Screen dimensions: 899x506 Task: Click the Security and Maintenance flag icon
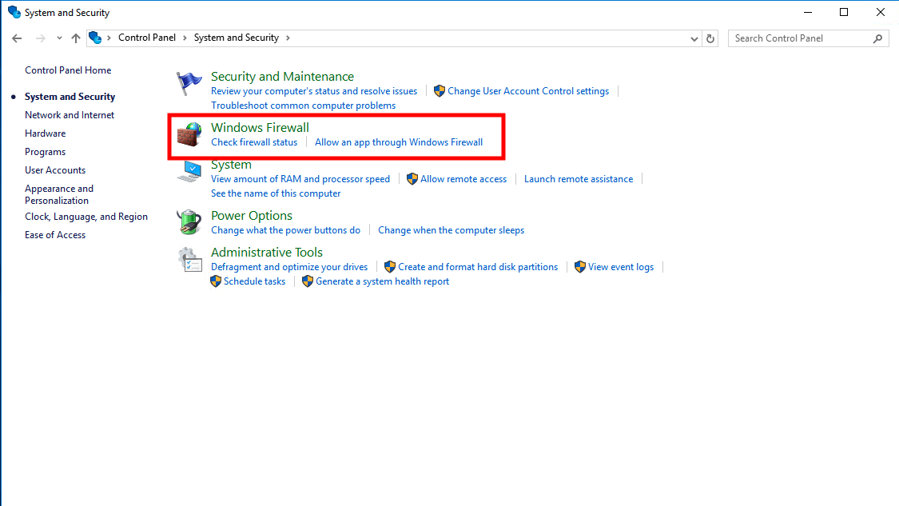189,83
